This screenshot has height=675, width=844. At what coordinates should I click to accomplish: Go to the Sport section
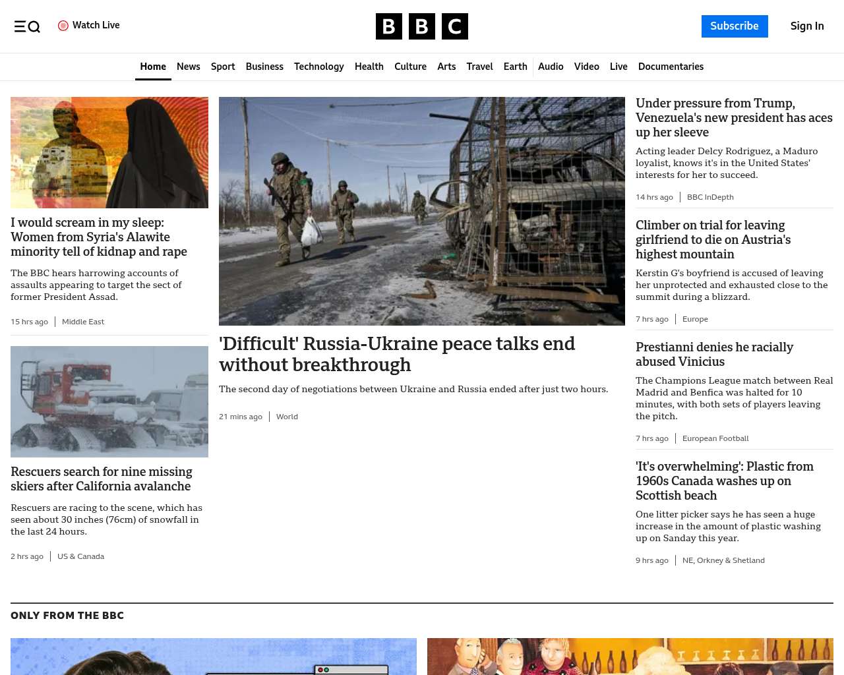(223, 67)
